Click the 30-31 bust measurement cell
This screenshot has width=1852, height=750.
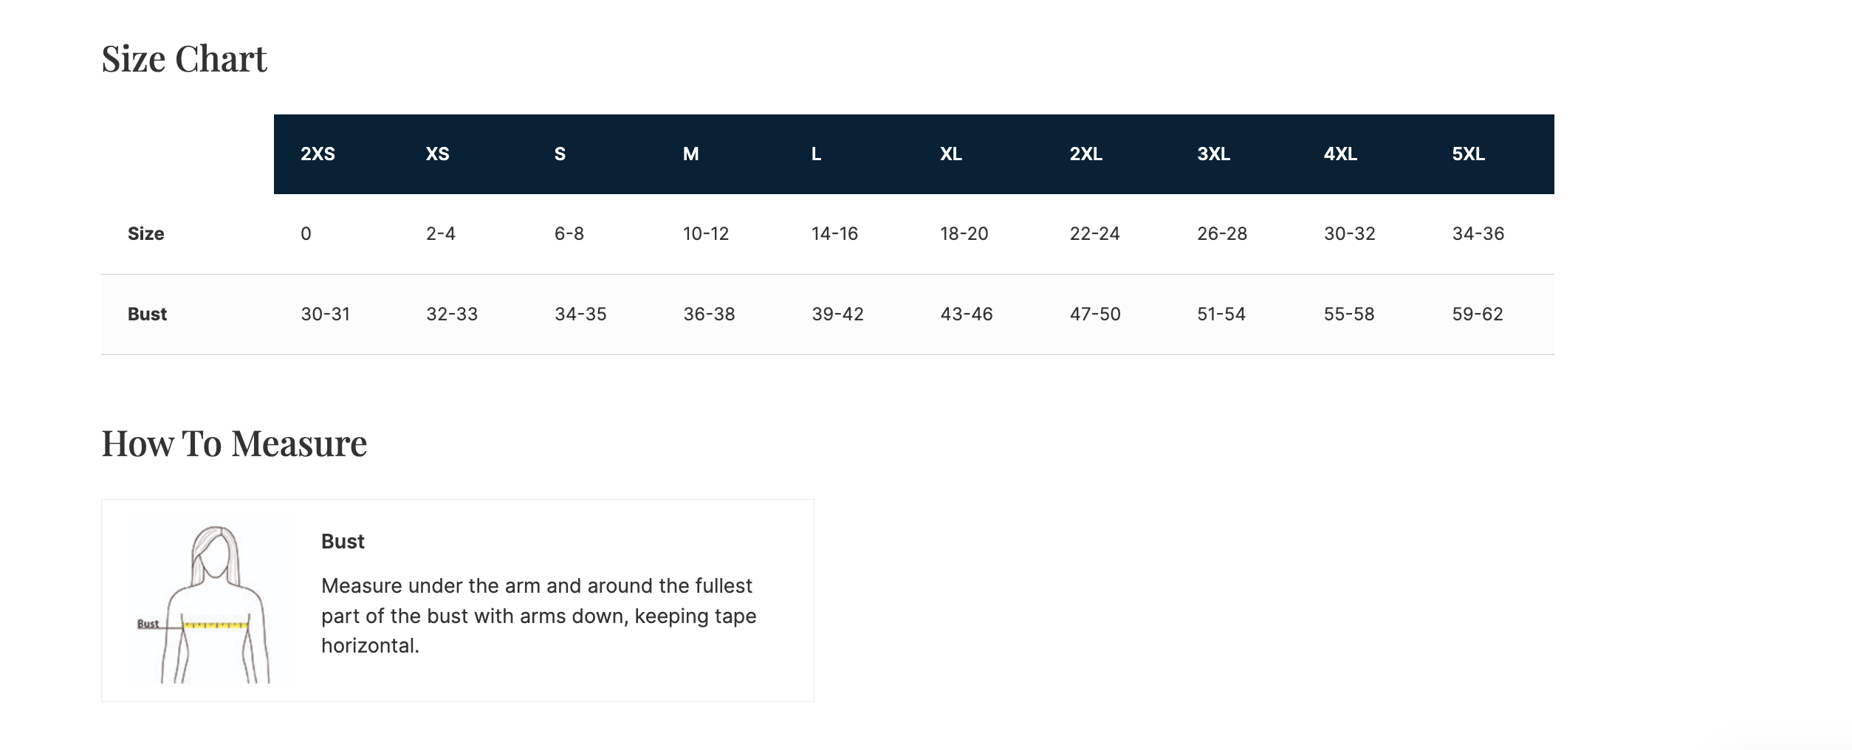click(326, 314)
